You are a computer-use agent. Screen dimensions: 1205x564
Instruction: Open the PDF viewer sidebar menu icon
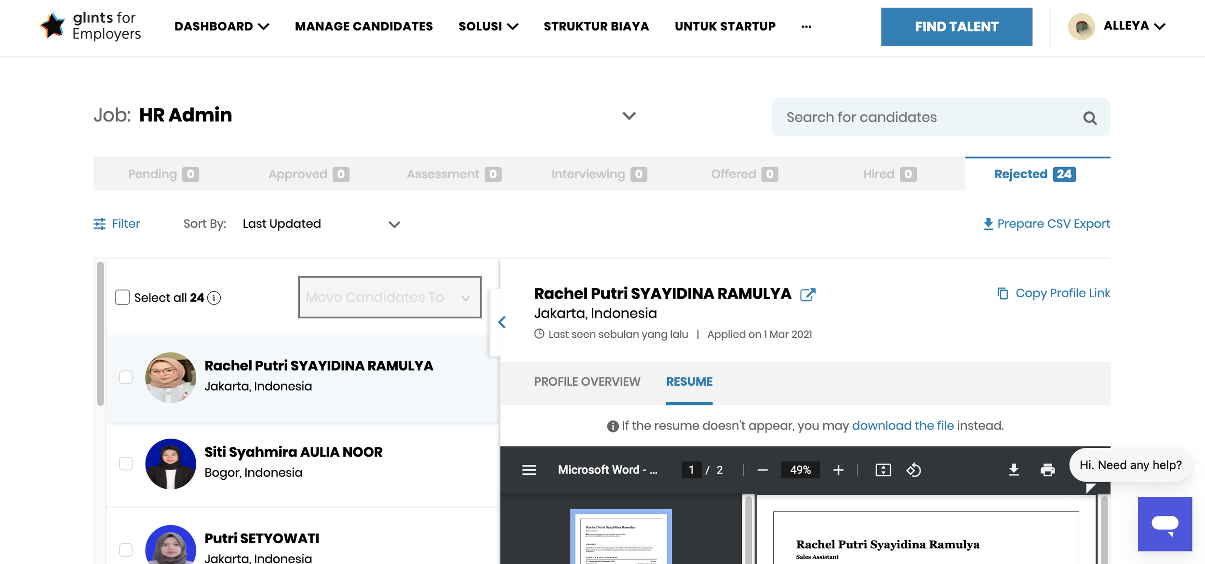click(529, 470)
